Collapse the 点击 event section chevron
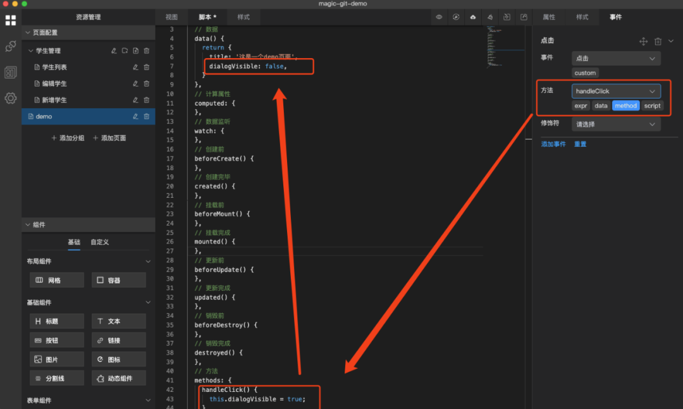The width and height of the screenshot is (683, 409). 671,41
